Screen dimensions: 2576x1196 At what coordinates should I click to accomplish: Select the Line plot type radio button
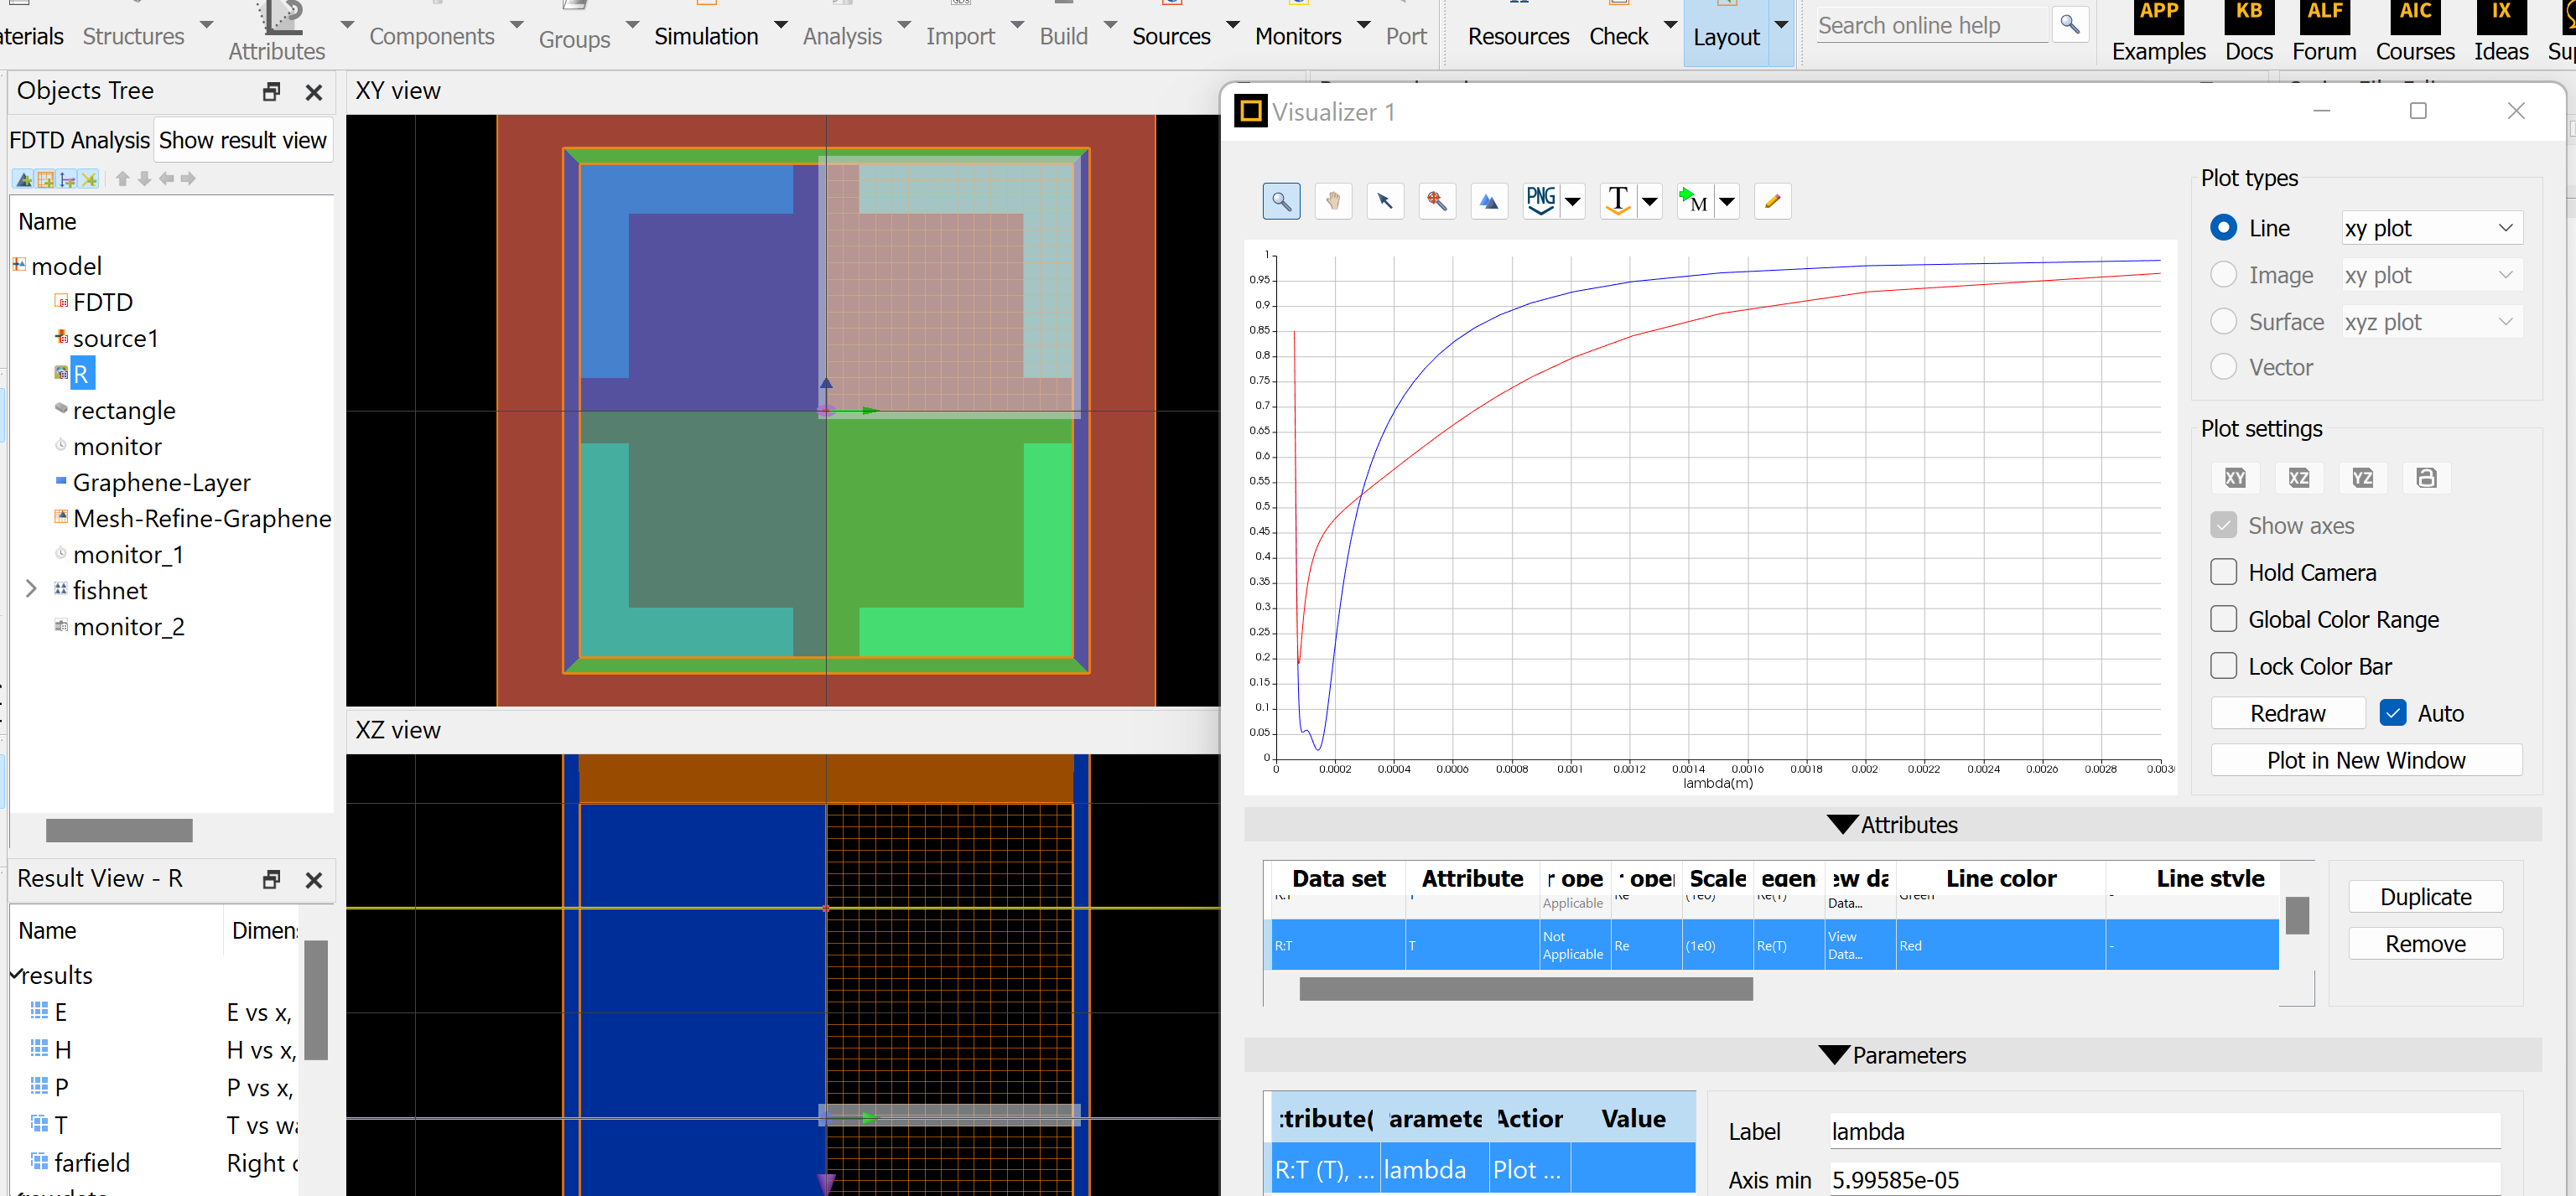tap(2223, 228)
